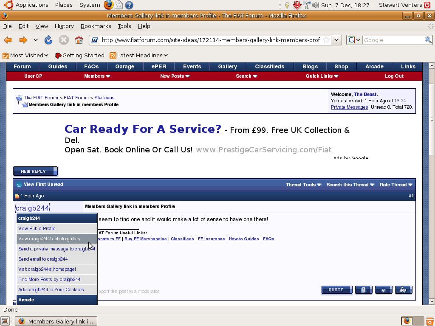Click the breadcrumb folder icon beside The FIAT Forum

point(19,98)
